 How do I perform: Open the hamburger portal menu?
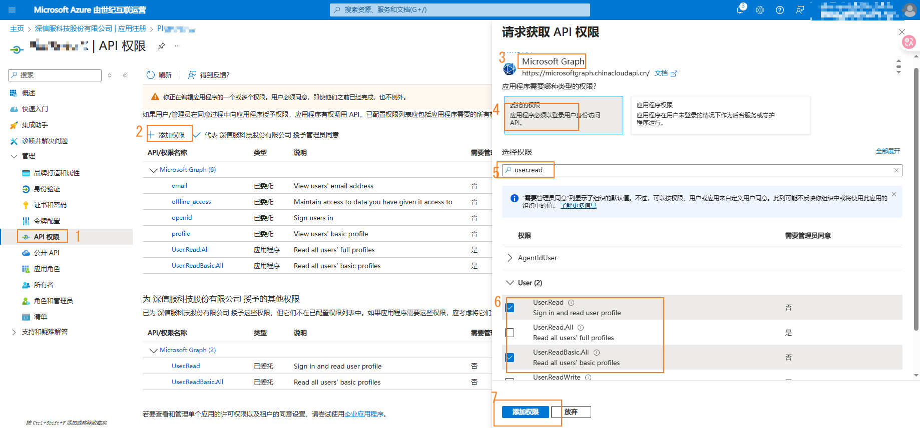(x=13, y=10)
